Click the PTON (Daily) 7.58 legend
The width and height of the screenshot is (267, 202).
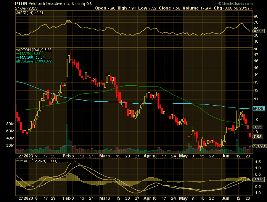point(36,50)
